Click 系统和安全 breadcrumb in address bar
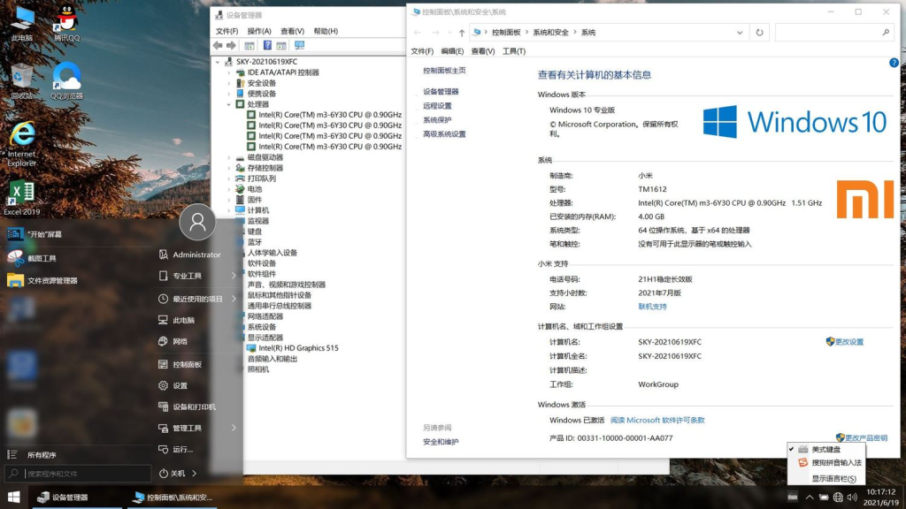The width and height of the screenshot is (906, 509). [x=550, y=33]
